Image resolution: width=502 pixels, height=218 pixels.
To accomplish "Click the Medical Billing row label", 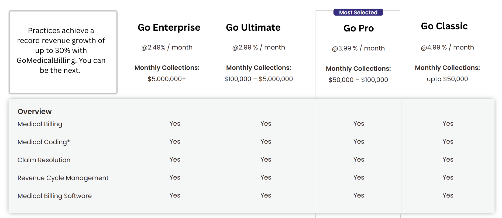I will (x=40, y=124).
